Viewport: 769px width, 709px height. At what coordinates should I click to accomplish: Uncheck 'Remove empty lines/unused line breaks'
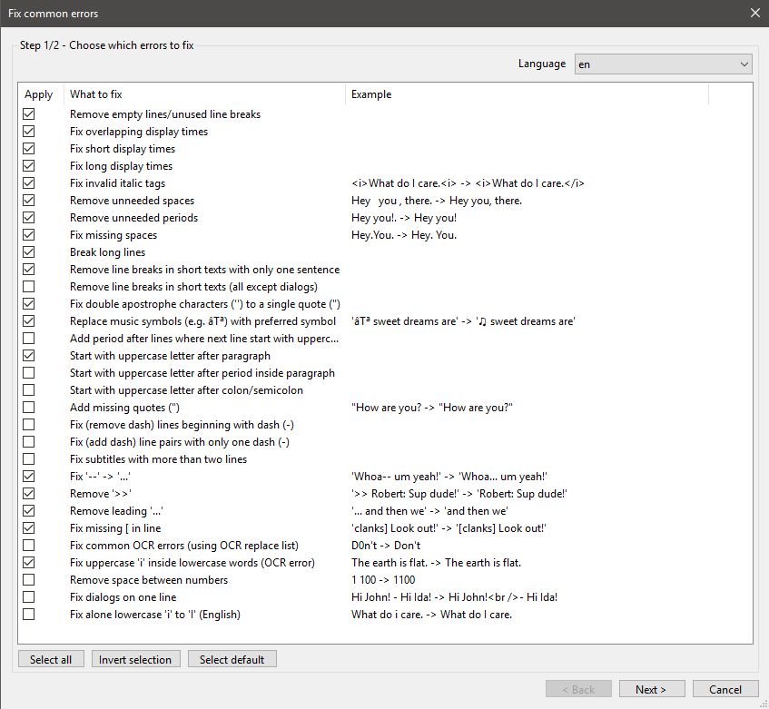click(x=29, y=114)
